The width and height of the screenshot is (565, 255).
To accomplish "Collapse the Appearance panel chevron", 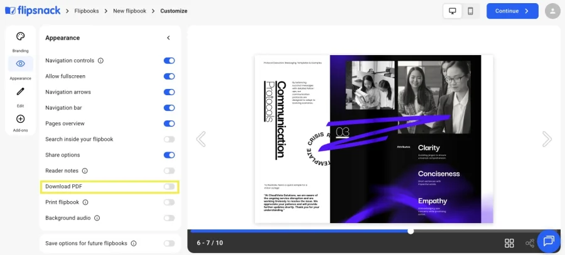I will pyautogui.click(x=168, y=38).
